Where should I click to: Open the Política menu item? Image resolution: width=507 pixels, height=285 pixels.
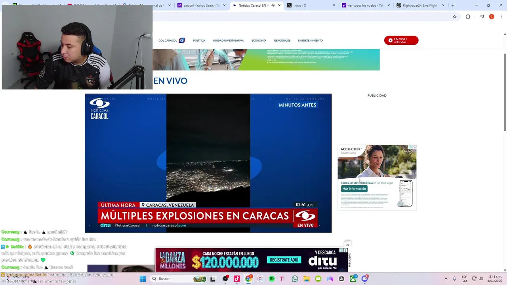tap(199, 40)
